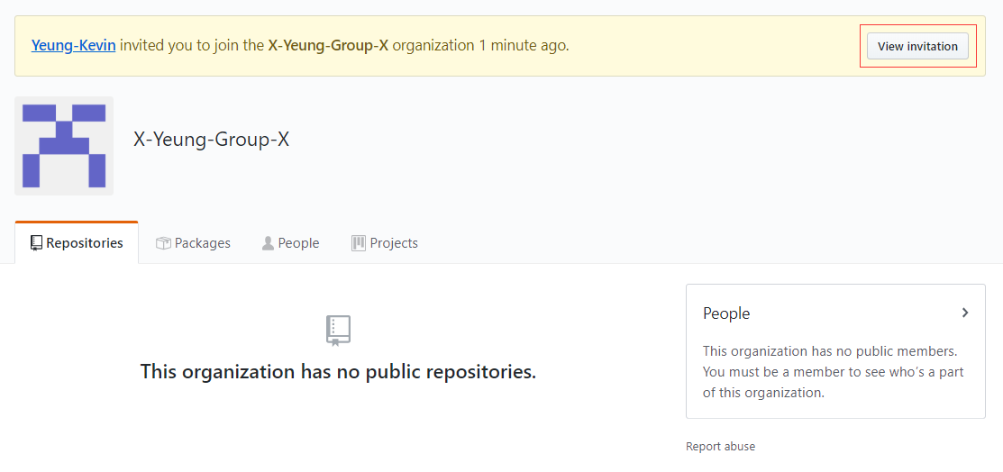The height and width of the screenshot is (472, 1003).
Task: Click the package box icon beside Packages
Action: (x=163, y=243)
